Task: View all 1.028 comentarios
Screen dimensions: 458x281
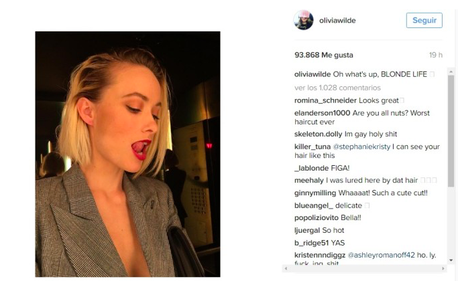Action: pos(337,88)
